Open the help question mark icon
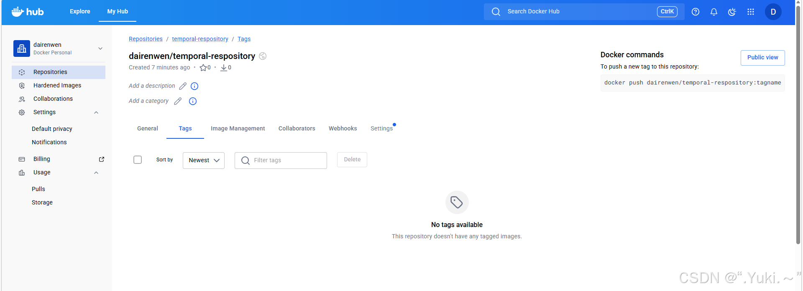The width and height of the screenshot is (803, 291). pos(696,12)
